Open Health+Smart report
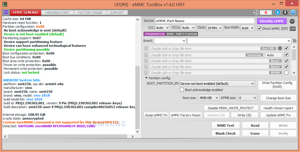Screen dimensions: 300x152 coord(278,108)
